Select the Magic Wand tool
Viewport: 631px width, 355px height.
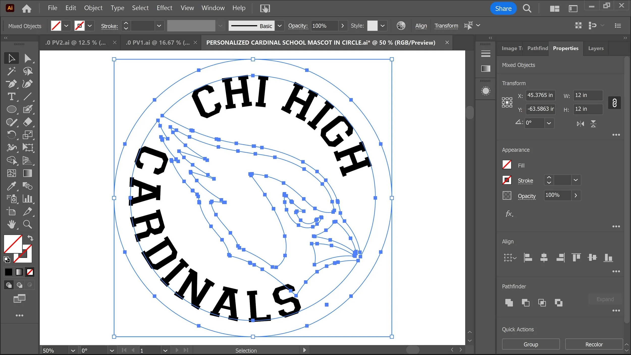[11, 71]
